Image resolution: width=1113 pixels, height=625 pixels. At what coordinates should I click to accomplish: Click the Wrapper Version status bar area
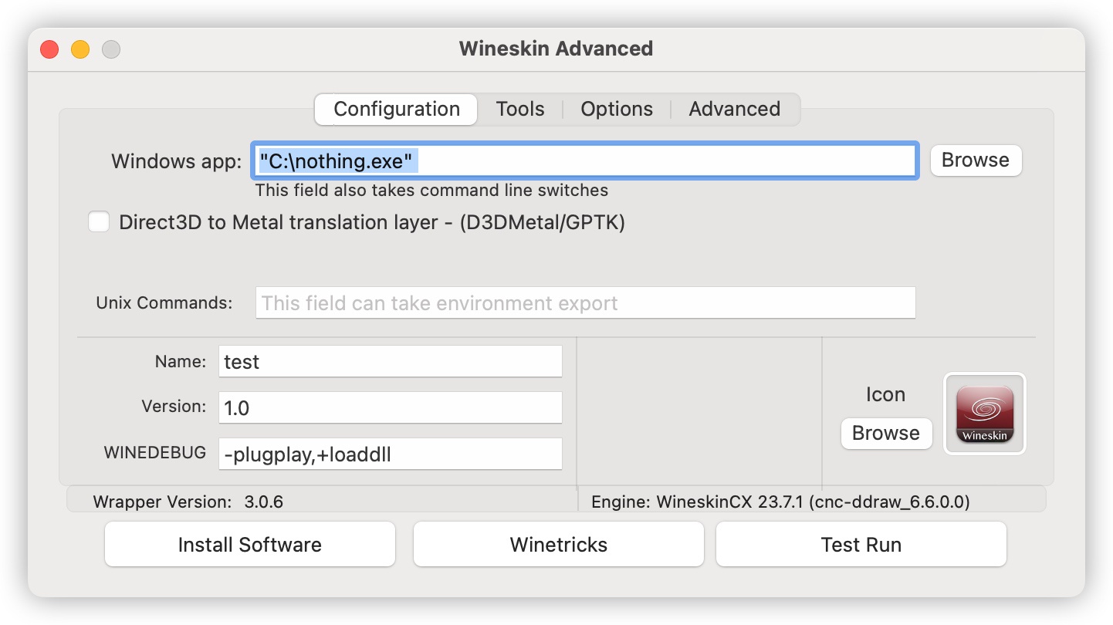click(191, 502)
